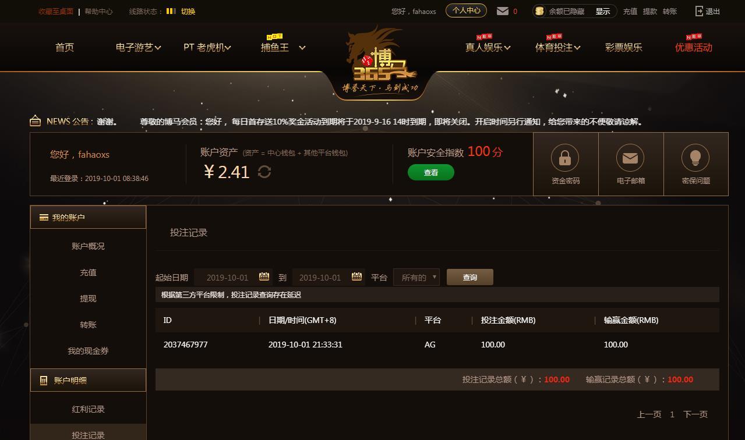Refresh account balance with circular arrows icon
Image resolution: width=745 pixels, height=440 pixels.
pos(264,172)
